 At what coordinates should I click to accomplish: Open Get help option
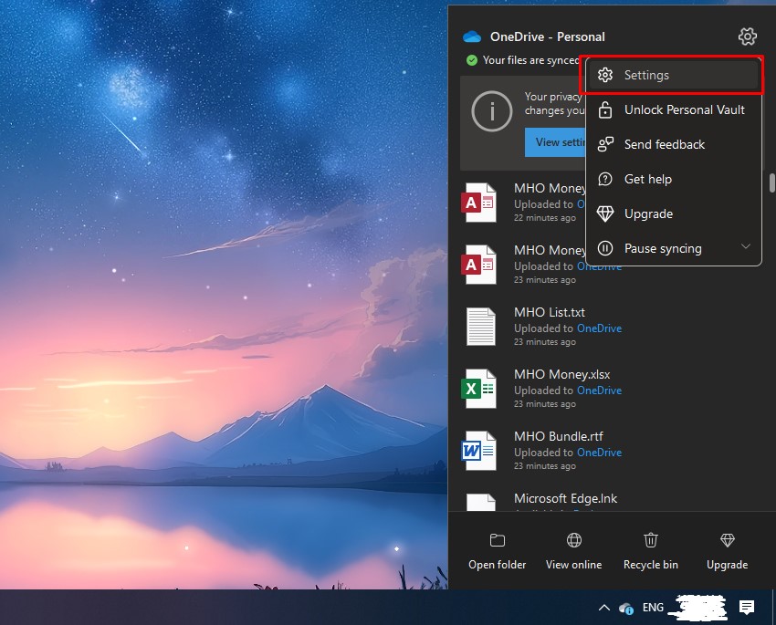point(647,180)
